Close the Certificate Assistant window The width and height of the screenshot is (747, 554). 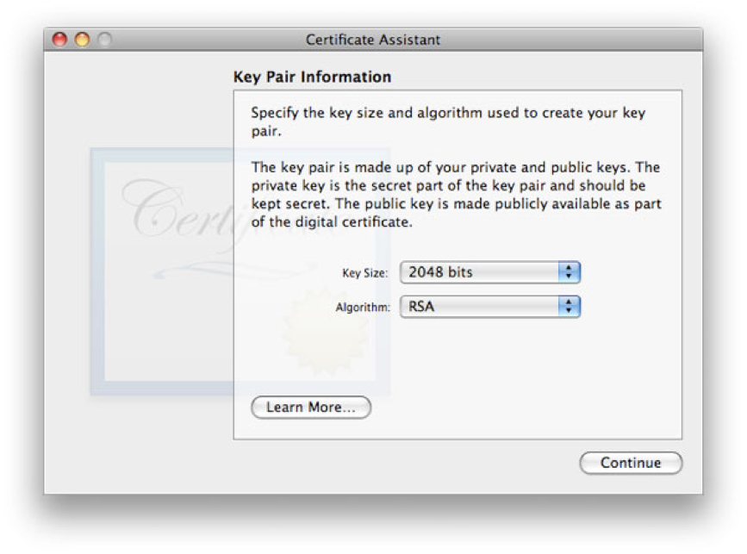pos(59,40)
